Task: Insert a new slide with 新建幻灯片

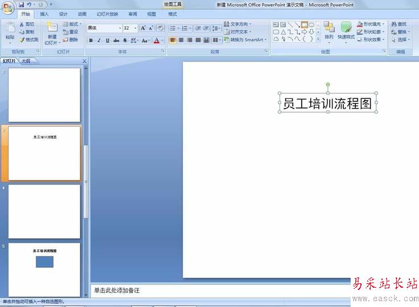Action: (x=52, y=34)
